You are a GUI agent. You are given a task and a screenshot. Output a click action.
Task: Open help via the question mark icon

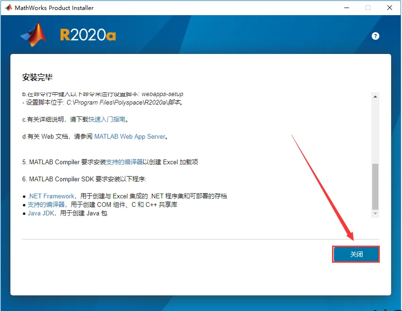click(376, 36)
